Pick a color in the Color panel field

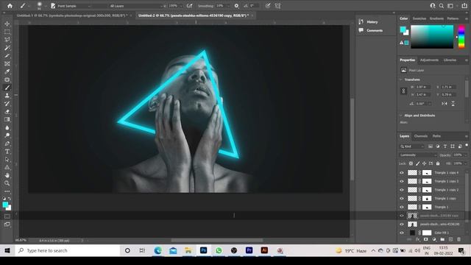coord(432,37)
